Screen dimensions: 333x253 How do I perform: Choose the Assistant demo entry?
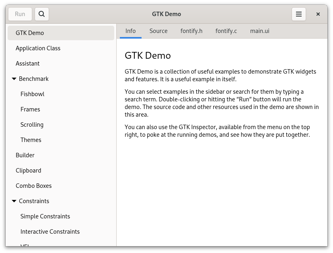click(27, 64)
